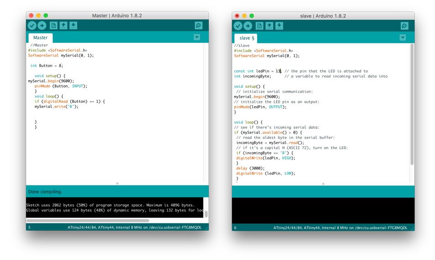Open sketch icon in Master window

click(64, 26)
